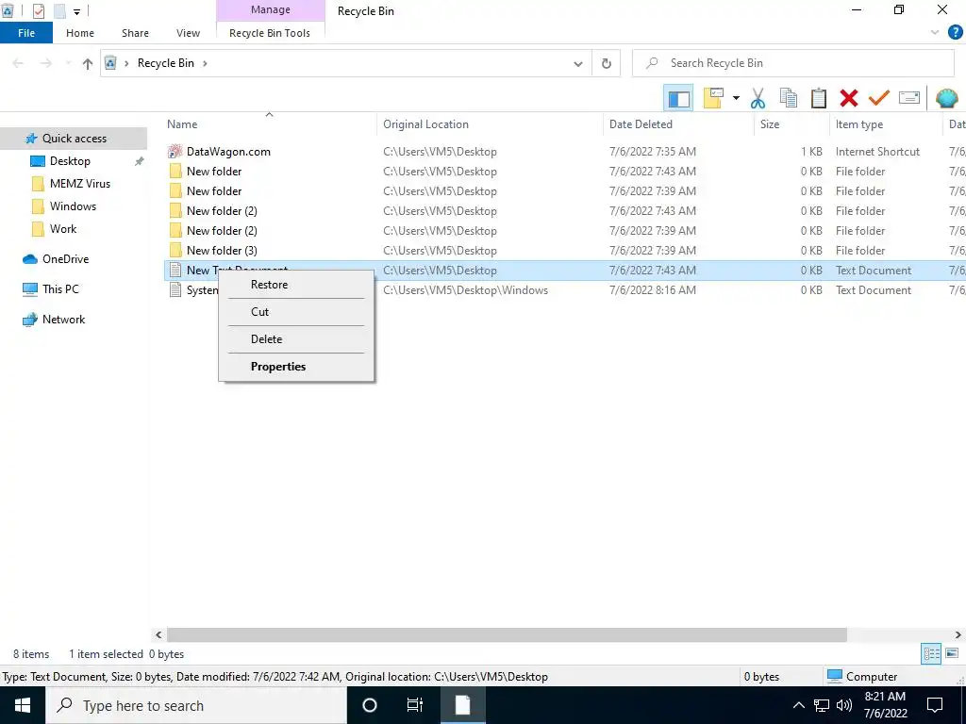Sort by Item type column header
This screenshot has width=966, height=724.
tap(885, 124)
